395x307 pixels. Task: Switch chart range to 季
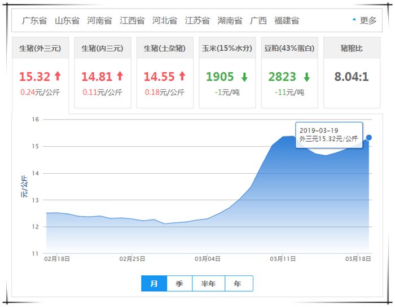point(179,283)
